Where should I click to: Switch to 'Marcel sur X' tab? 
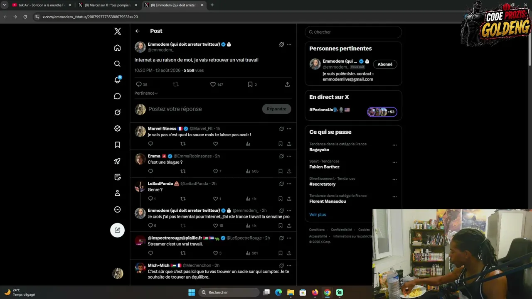click(x=108, y=5)
